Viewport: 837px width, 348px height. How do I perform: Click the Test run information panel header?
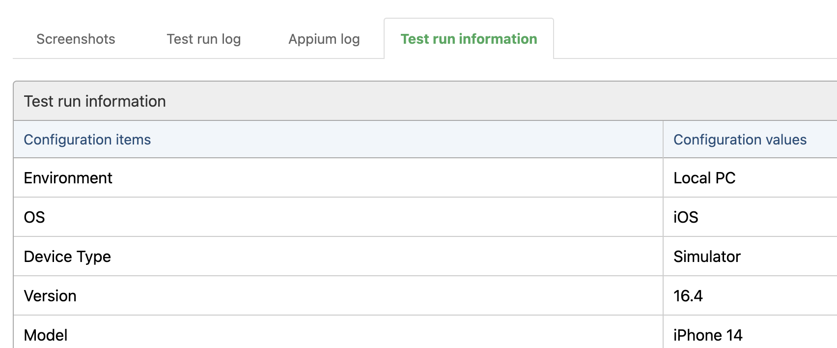425,101
